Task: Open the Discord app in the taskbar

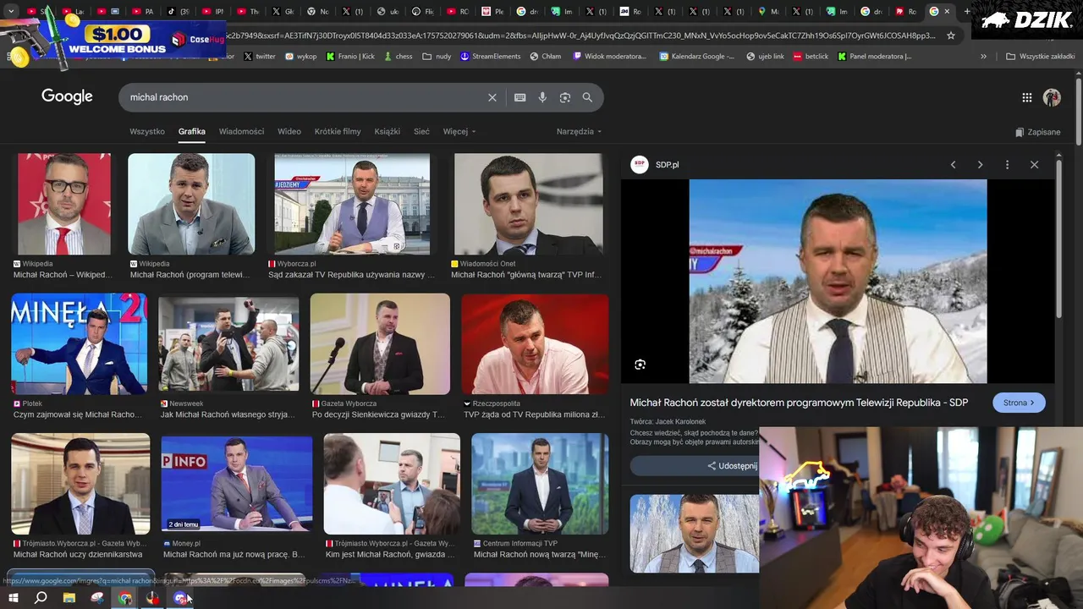Action: (x=181, y=598)
